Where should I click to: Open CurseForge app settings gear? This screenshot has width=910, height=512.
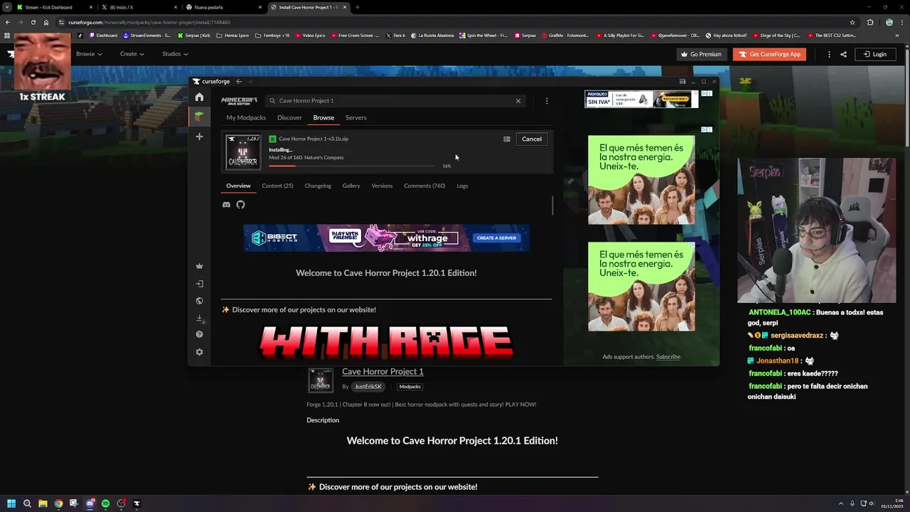(199, 352)
